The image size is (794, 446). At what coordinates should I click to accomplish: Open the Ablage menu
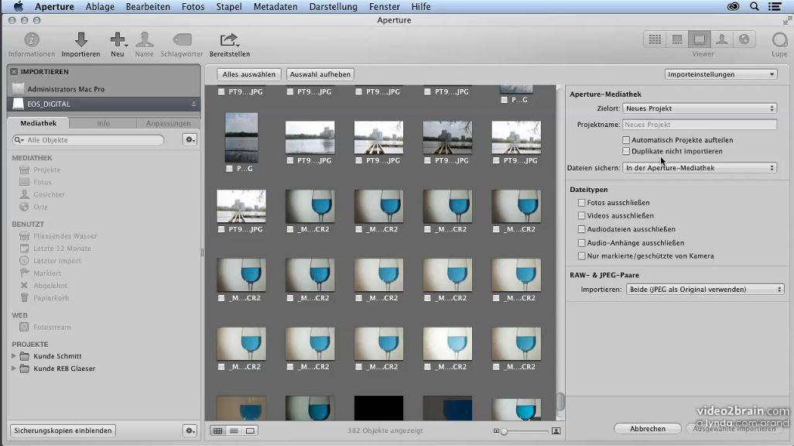100,7
